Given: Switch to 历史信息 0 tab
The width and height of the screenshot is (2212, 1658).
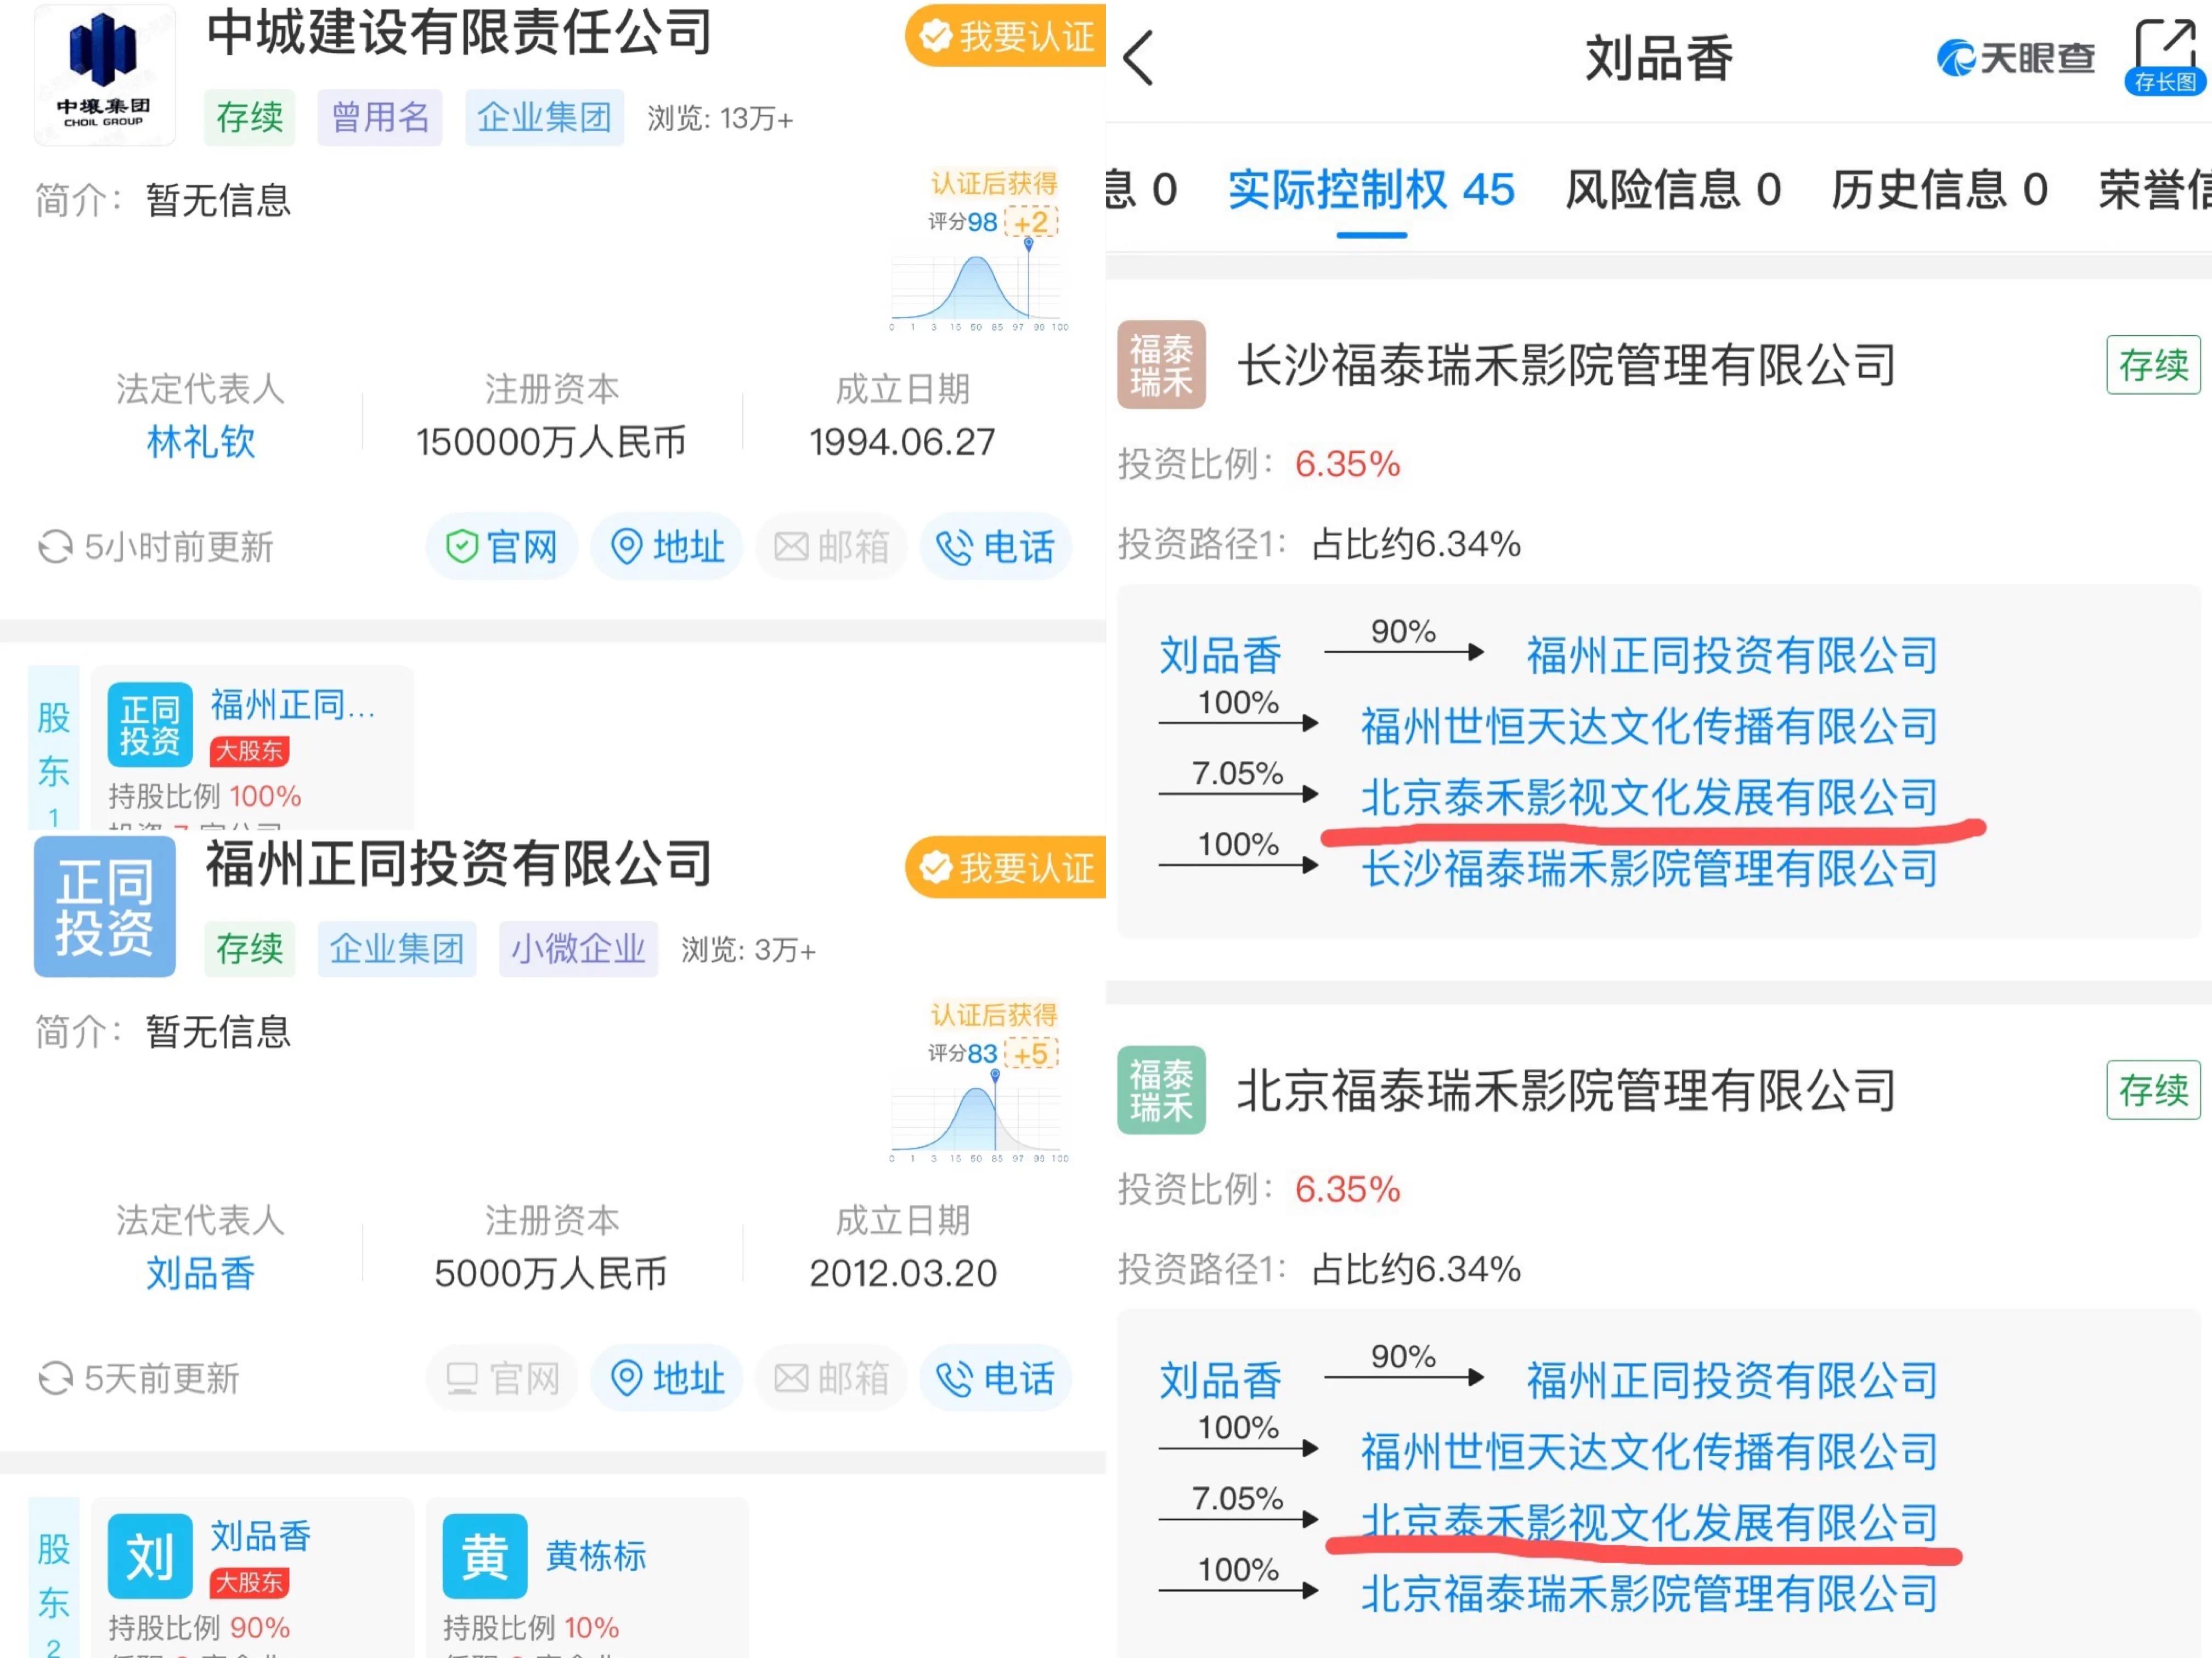Looking at the screenshot, I should [1939, 190].
